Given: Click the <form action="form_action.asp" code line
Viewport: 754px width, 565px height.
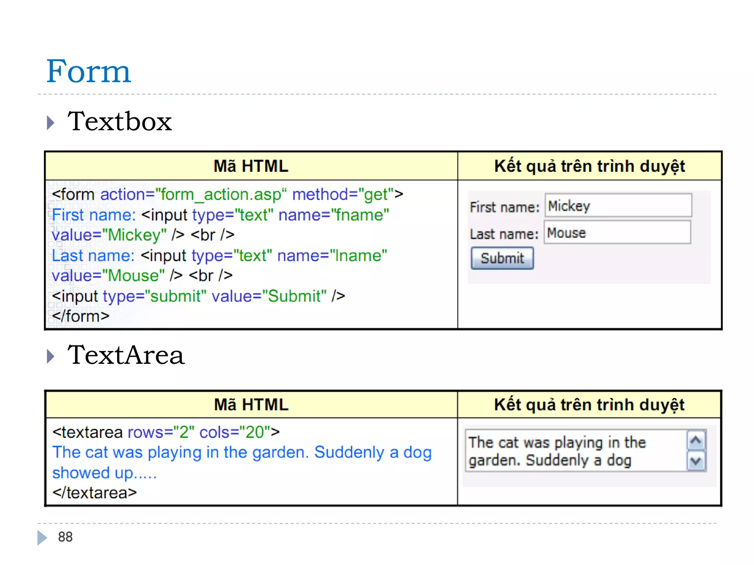Looking at the screenshot, I should tap(228, 194).
